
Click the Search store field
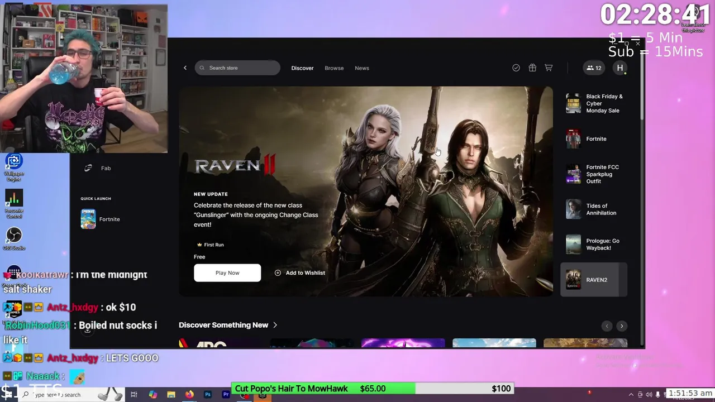(237, 68)
